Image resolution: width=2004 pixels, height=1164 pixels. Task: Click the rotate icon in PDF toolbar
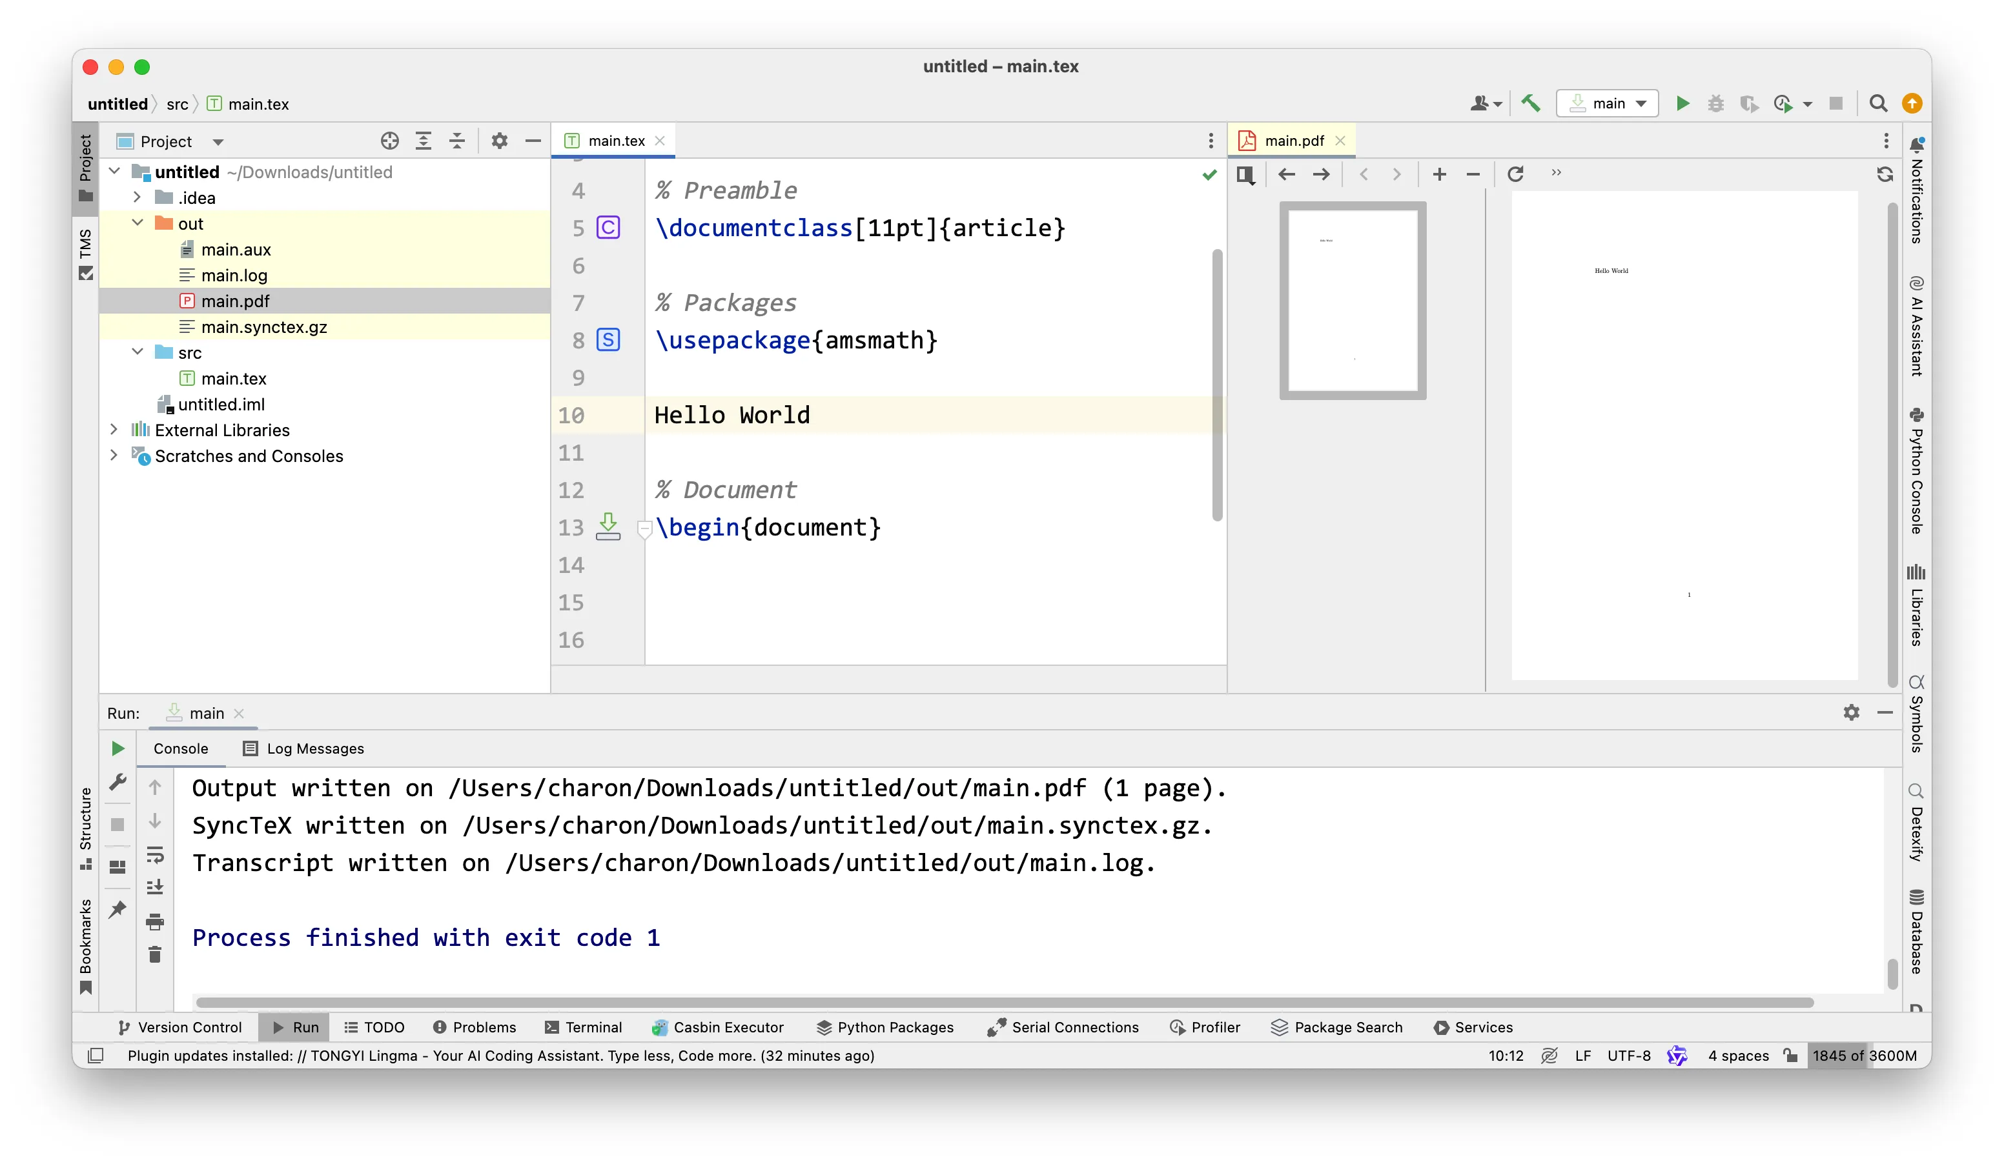pyautogui.click(x=1516, y=174)
